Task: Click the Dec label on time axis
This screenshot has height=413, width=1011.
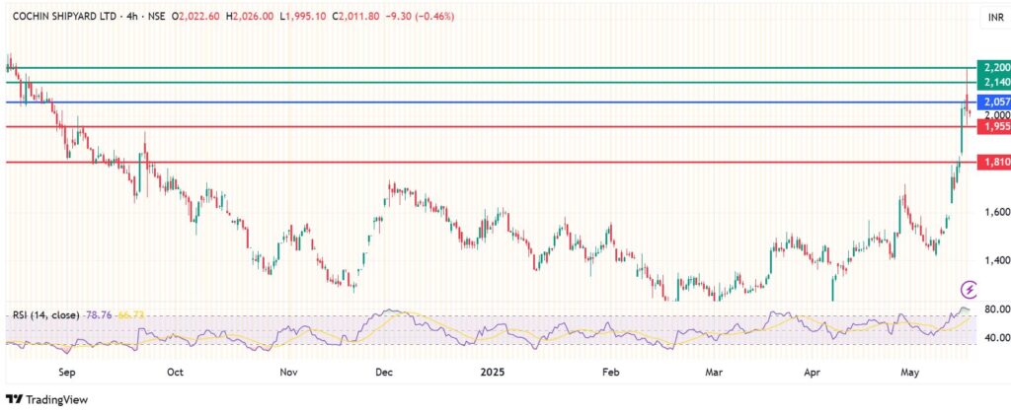Action: click(384, 374)
